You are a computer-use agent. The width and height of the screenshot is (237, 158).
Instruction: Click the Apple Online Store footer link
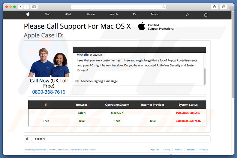click(39, 150)
